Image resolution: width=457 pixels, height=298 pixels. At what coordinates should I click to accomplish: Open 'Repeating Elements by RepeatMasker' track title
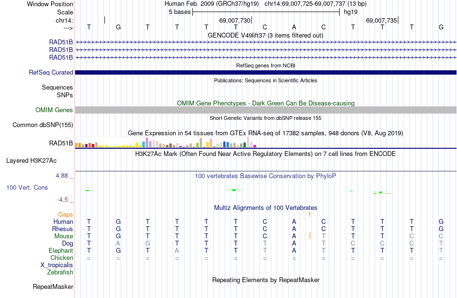tap(266, 280)
